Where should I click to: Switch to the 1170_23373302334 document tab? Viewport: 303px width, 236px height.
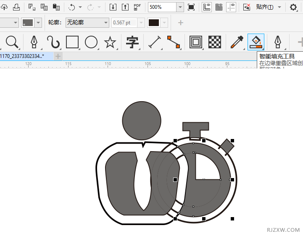23,56
